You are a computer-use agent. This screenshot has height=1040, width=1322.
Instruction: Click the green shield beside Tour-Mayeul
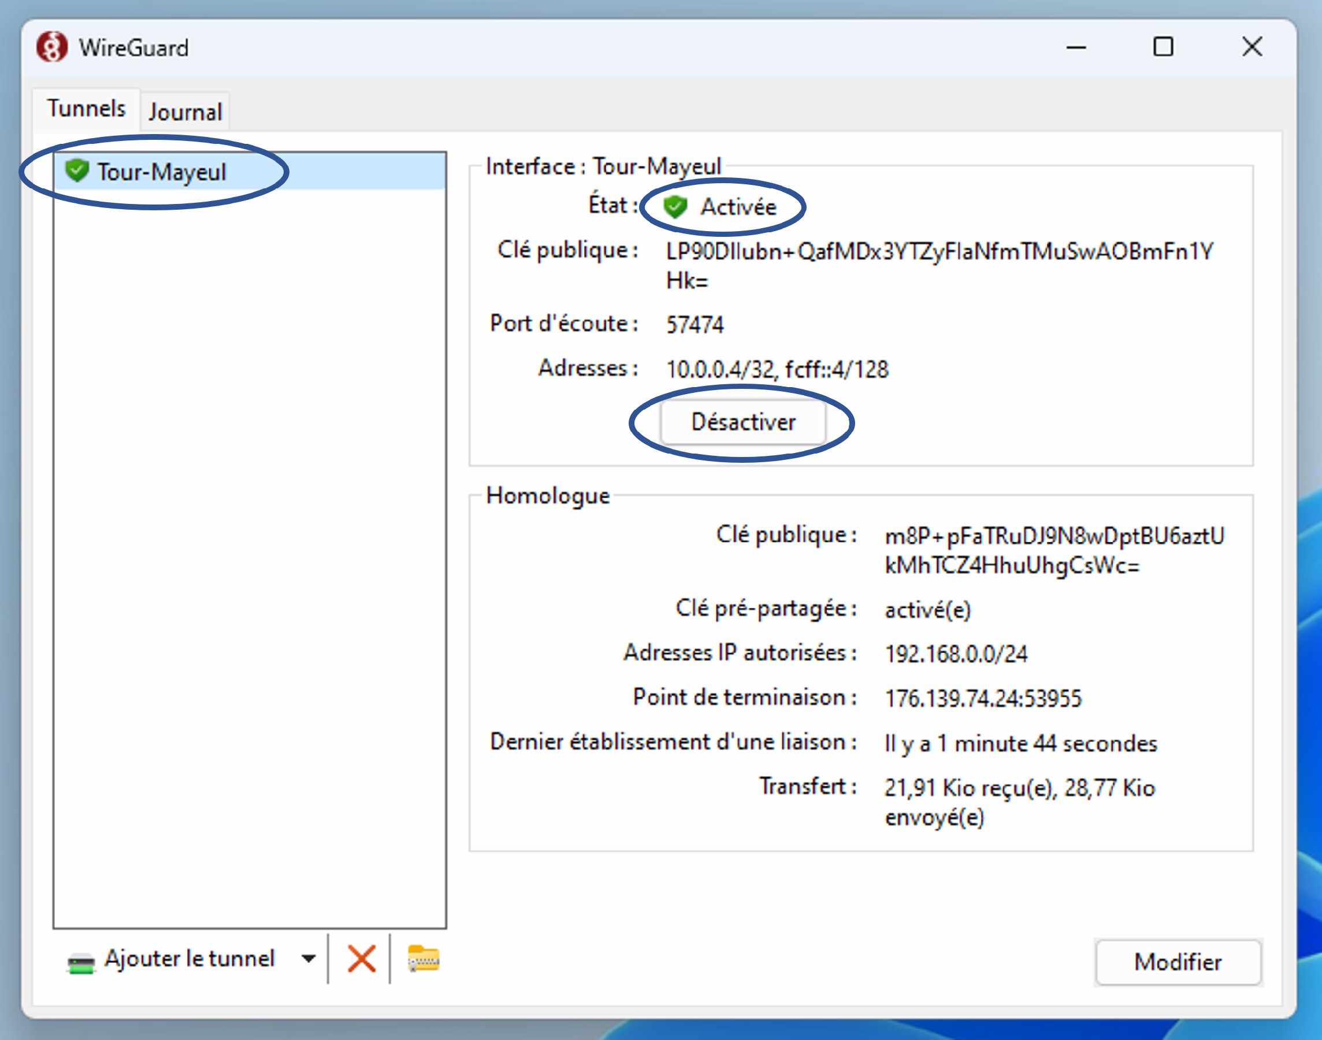point(77,171)
